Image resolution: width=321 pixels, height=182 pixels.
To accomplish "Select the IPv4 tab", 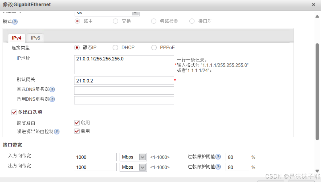I will click(16, 38).
